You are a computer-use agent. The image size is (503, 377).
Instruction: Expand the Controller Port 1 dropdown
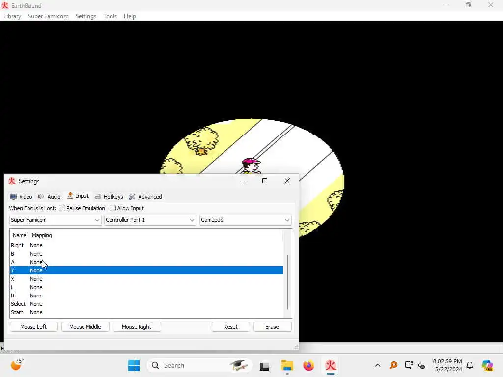[x=150, y=220]
